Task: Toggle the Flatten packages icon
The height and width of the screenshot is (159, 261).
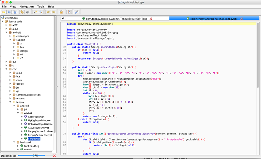Action: (x=28, y=12)
